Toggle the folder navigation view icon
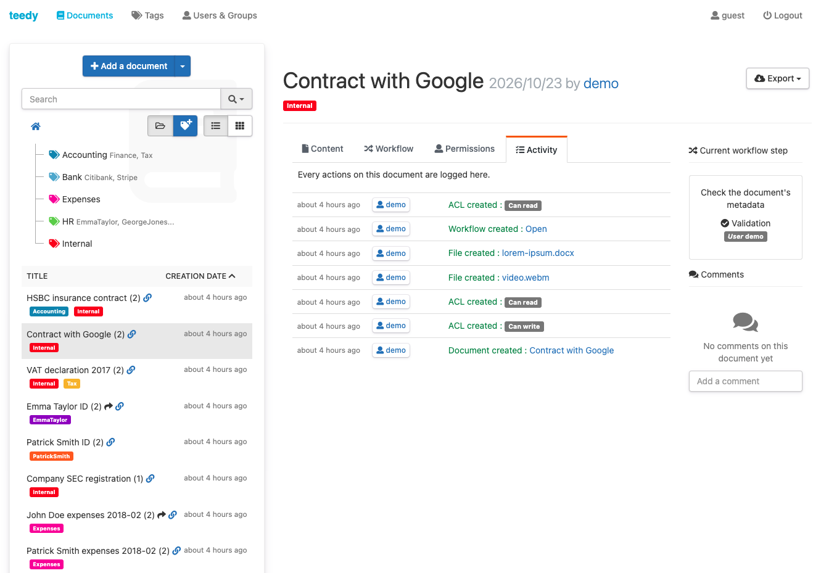 point(160,126)
